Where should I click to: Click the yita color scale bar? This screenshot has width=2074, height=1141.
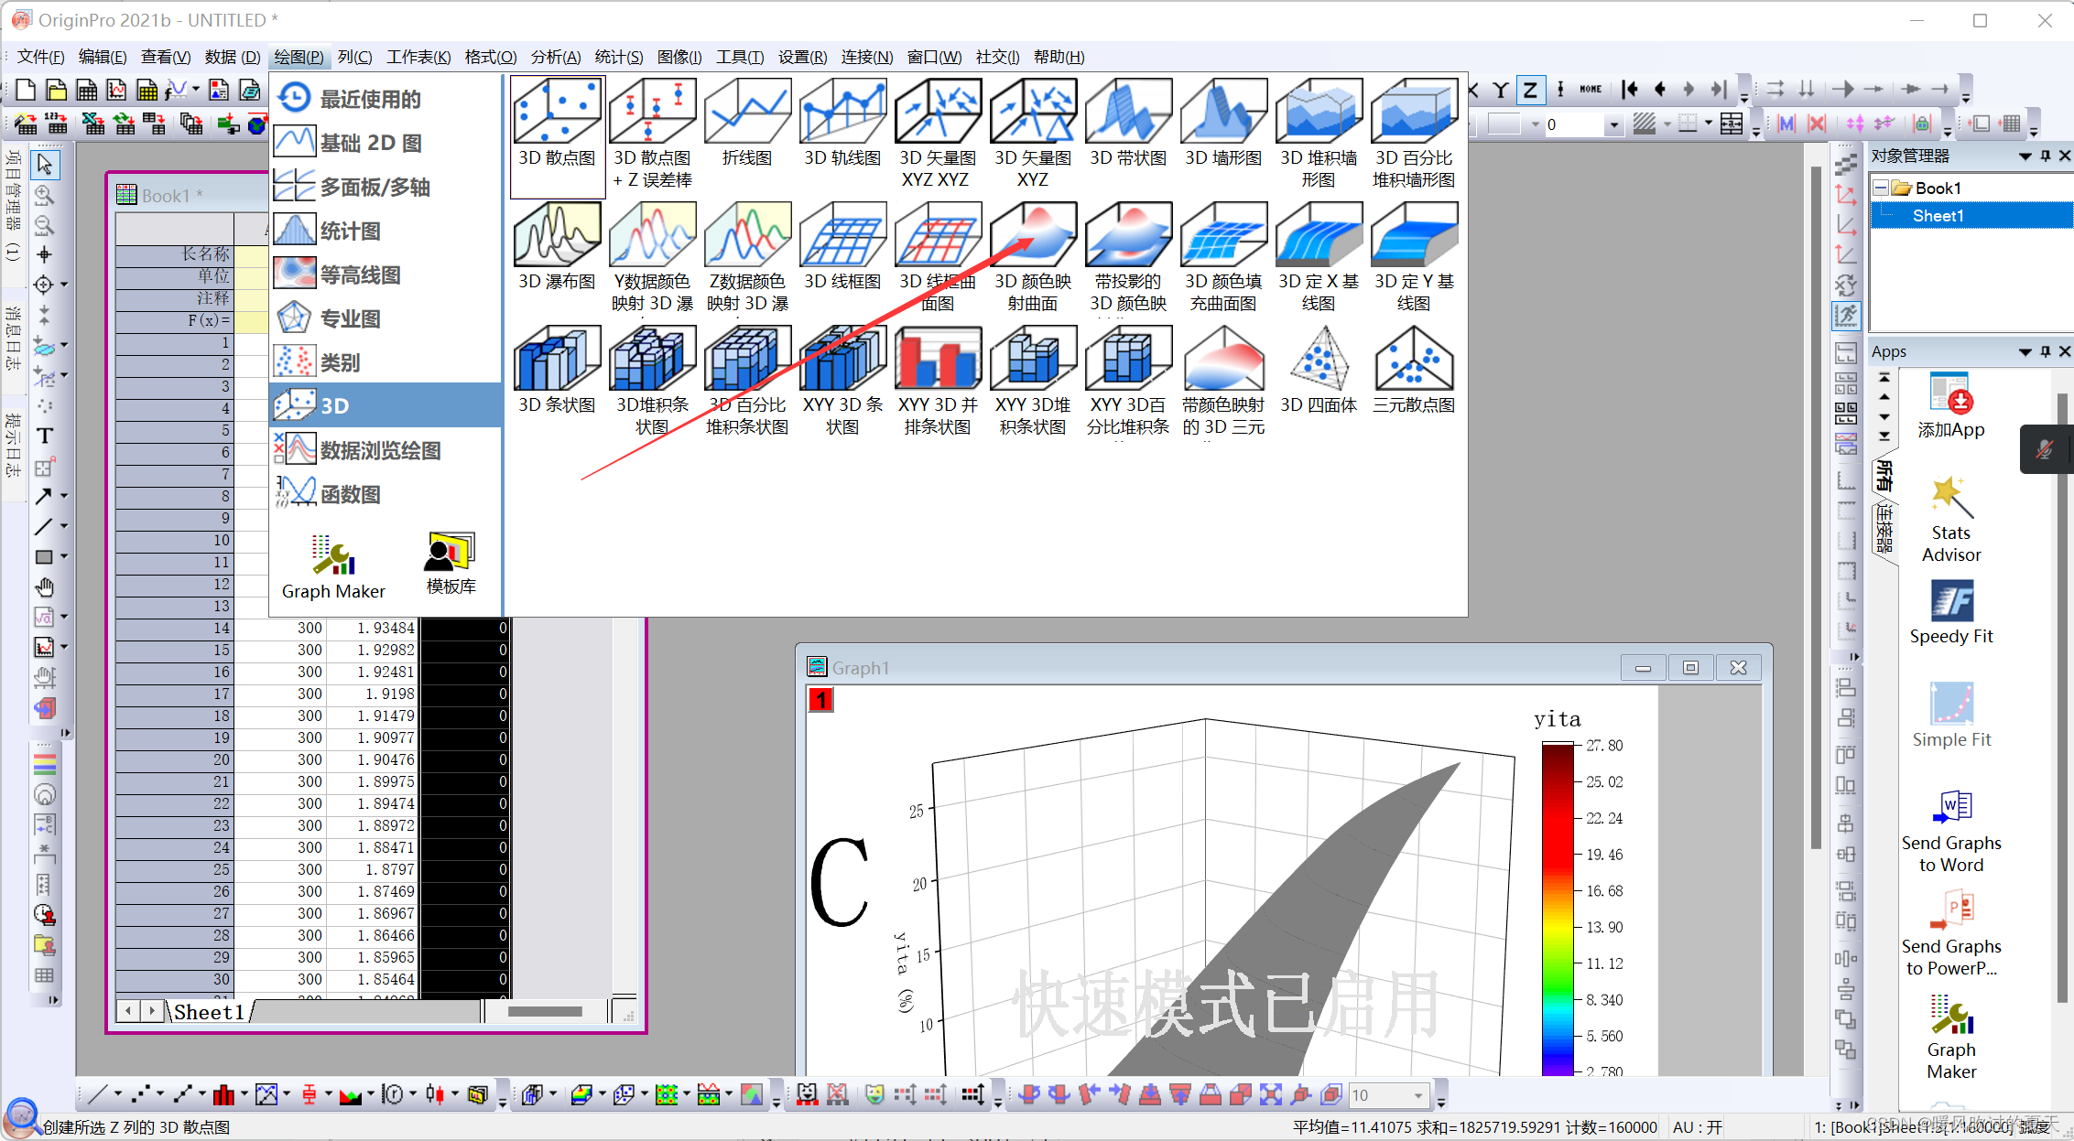(x=1557, y=906)
